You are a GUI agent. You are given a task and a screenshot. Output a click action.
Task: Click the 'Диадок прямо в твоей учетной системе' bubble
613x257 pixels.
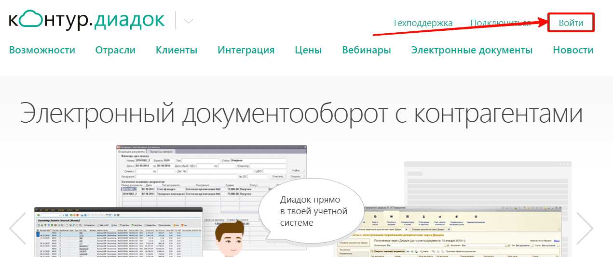point(311,211)
